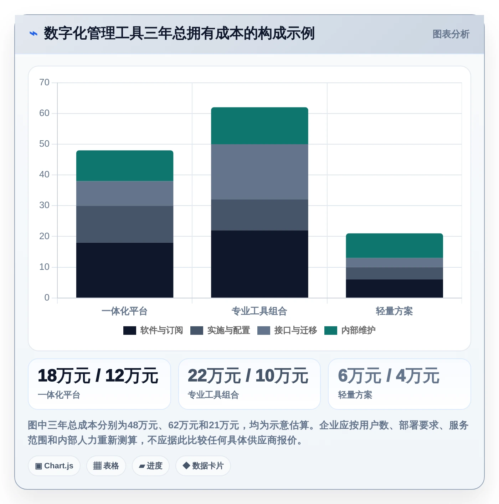This screenshot has height=504, width=499.
Task: Click the 专业工具组合 caption in the second card
Action: click(x=214, y=395)
